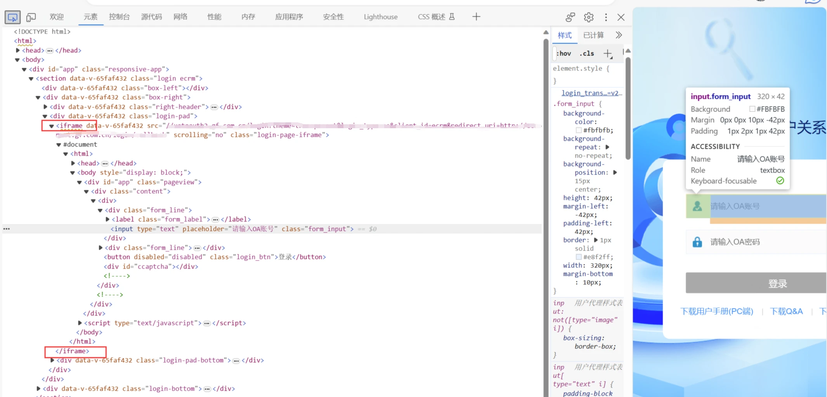Open the 应用程序 tab
This screenshot has height=397, width=827.
(x=289, y=17)
